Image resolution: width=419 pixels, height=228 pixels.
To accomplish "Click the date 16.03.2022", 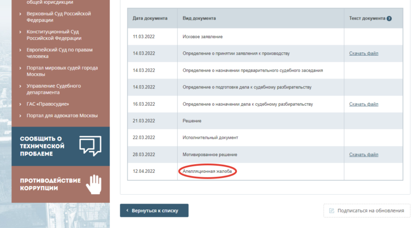I will click(x=144, y=104).
